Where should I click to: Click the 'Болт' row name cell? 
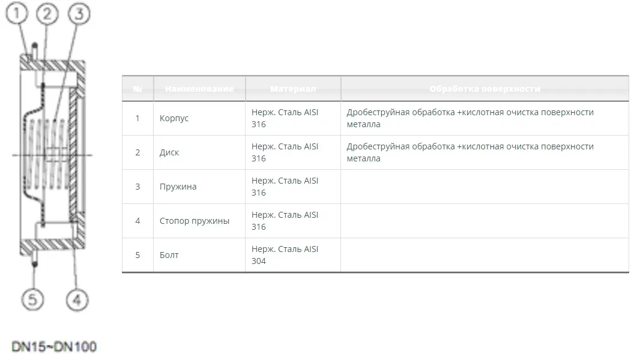[x=199, y=255]
